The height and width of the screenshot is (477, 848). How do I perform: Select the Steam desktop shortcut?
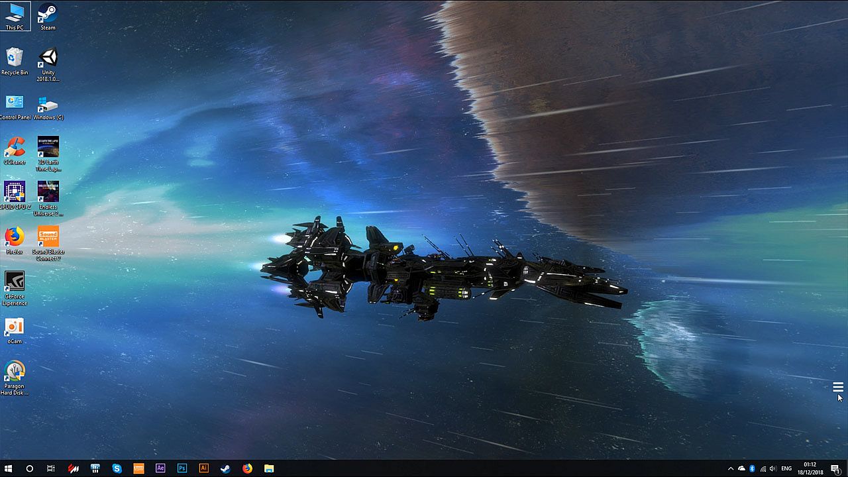click(x=48, y=17)
